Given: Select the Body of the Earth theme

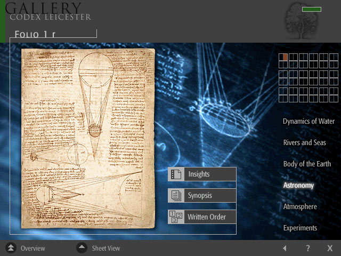Looking at the screenshot, I should (x=307, y=164).
